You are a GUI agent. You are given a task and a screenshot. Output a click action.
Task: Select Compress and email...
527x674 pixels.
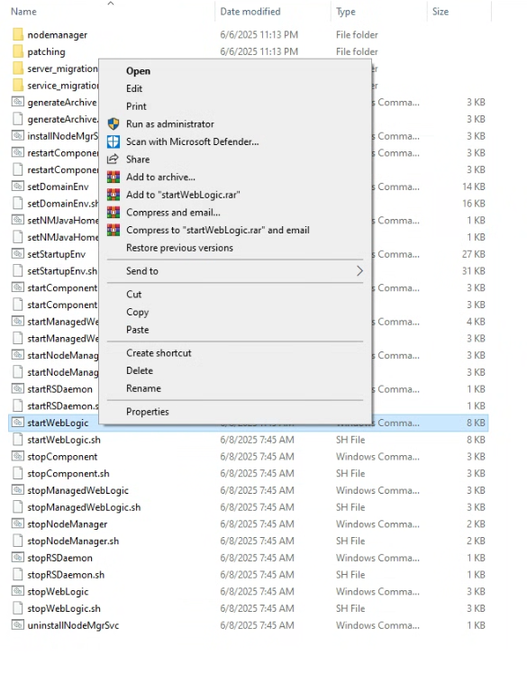click(x=173, y=213)
